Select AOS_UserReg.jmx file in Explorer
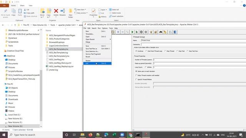 pos(57,59)
